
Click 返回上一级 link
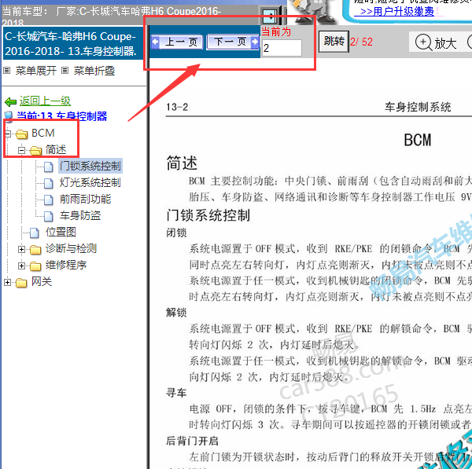45,101
